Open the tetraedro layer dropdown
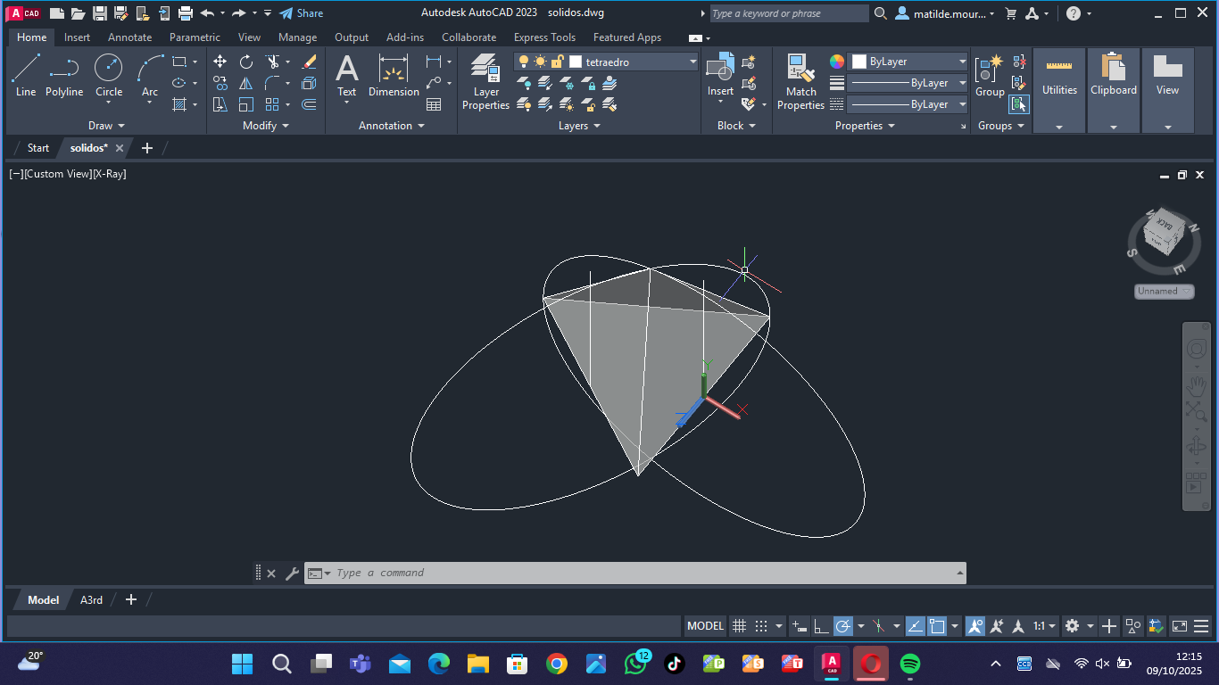 pyautogui.click(x=692, y=62)
